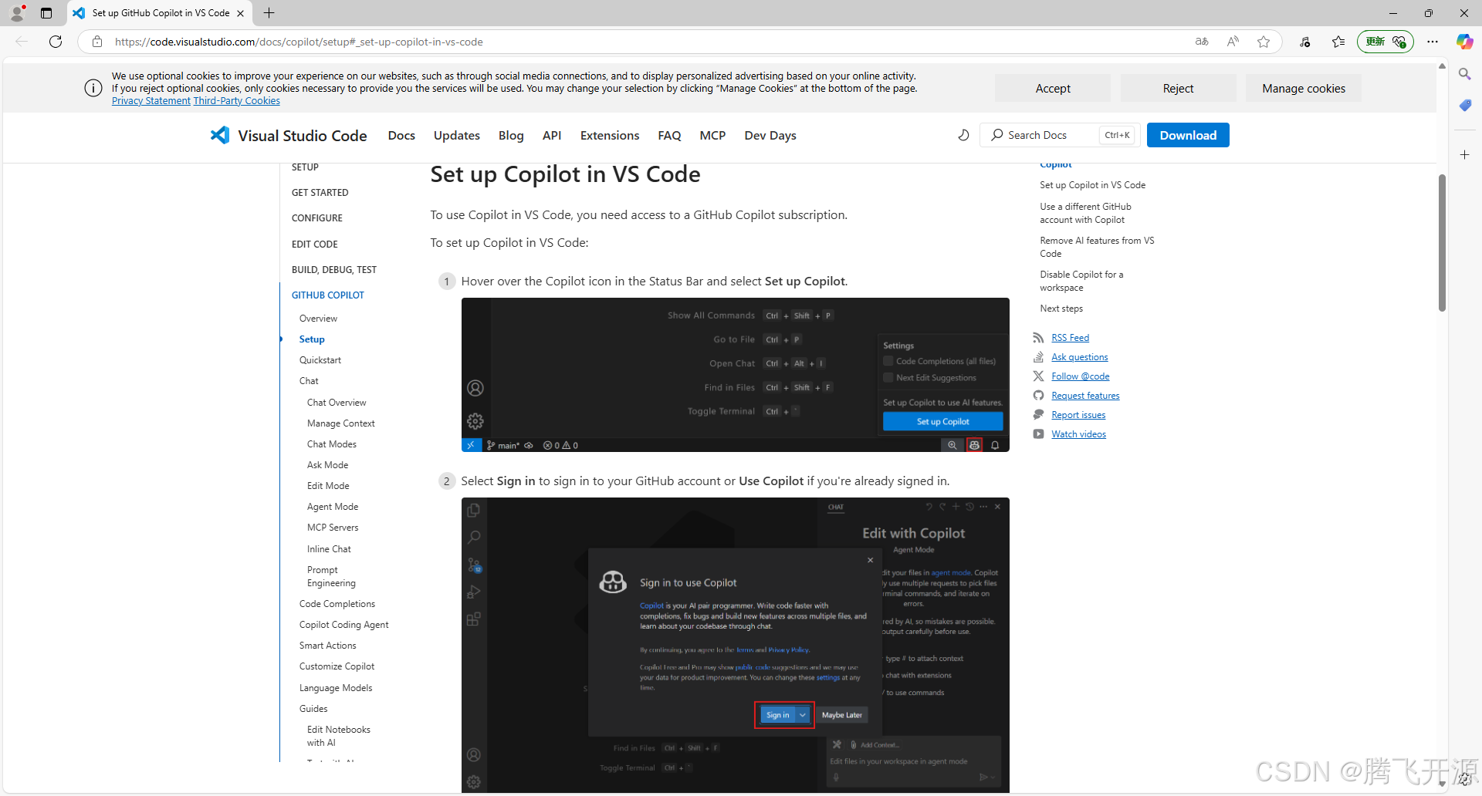
Task: Click the browser address bar URL
Action: [299, 42]
